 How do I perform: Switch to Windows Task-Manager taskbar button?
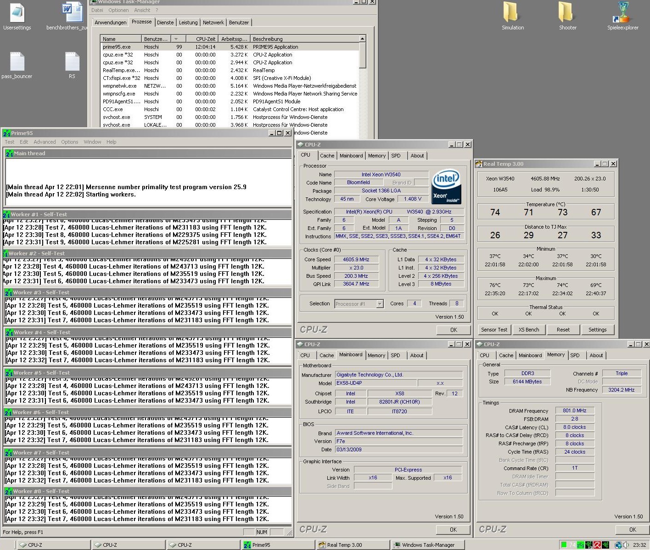point(428,545)
